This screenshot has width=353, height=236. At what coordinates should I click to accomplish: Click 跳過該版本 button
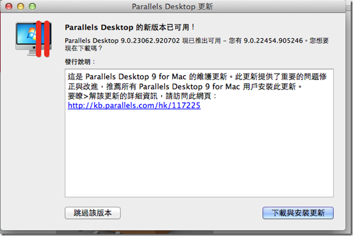93,213
